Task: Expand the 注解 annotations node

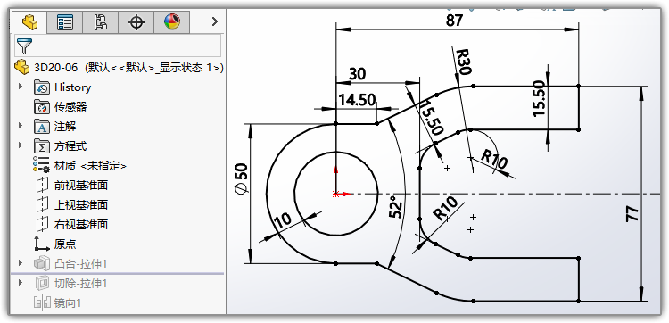Action: [x=20, y=126]
